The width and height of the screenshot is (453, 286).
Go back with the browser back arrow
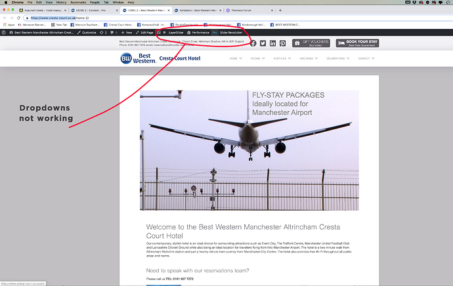pyautogui.click(x=5, y=18)
